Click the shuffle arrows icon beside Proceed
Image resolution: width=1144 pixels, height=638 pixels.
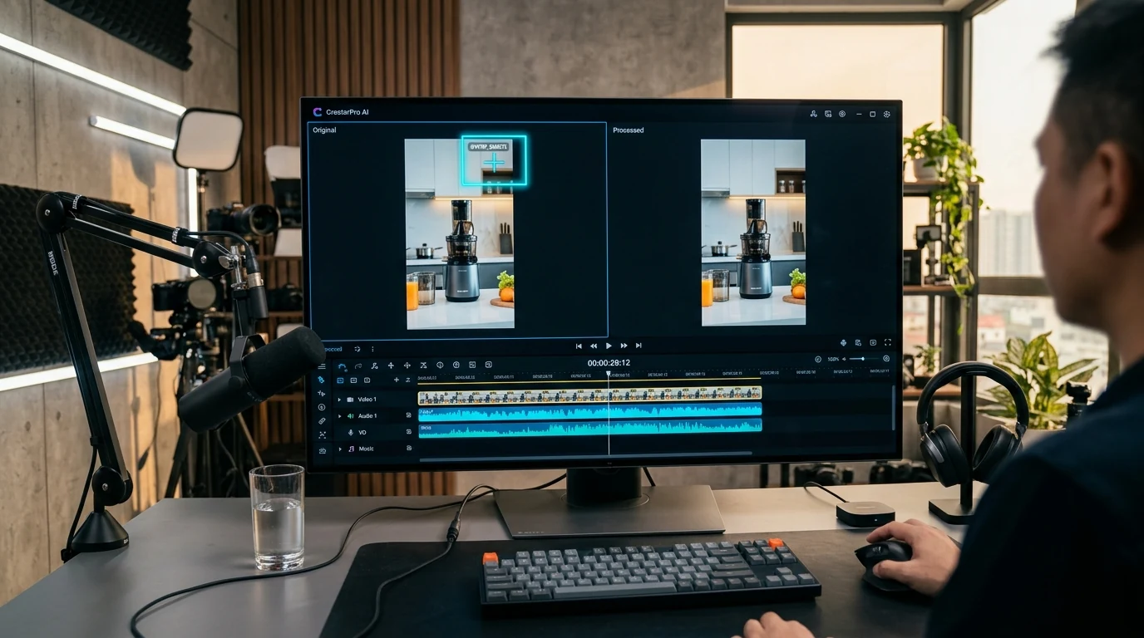tap(357, 349)
